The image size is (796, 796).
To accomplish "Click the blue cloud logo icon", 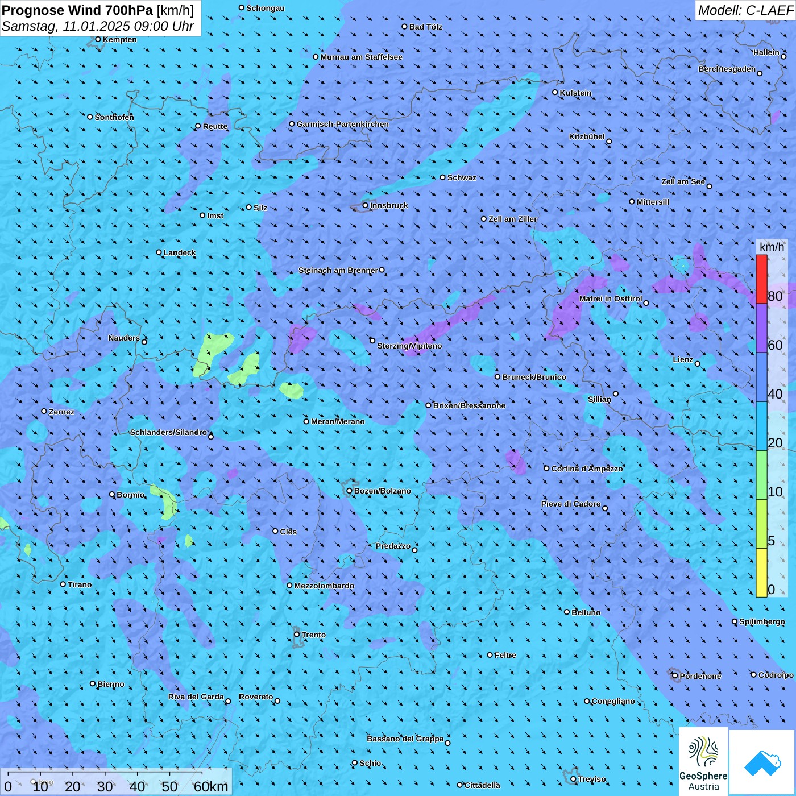I will (x=762, y=762).
